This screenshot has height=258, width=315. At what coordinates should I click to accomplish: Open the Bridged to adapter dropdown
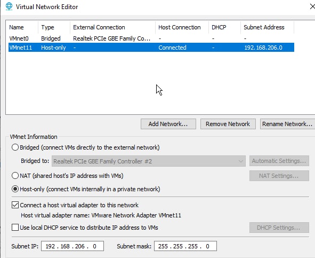(149, 161)
